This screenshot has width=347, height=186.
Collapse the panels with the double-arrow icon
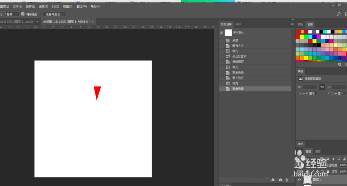292,20
